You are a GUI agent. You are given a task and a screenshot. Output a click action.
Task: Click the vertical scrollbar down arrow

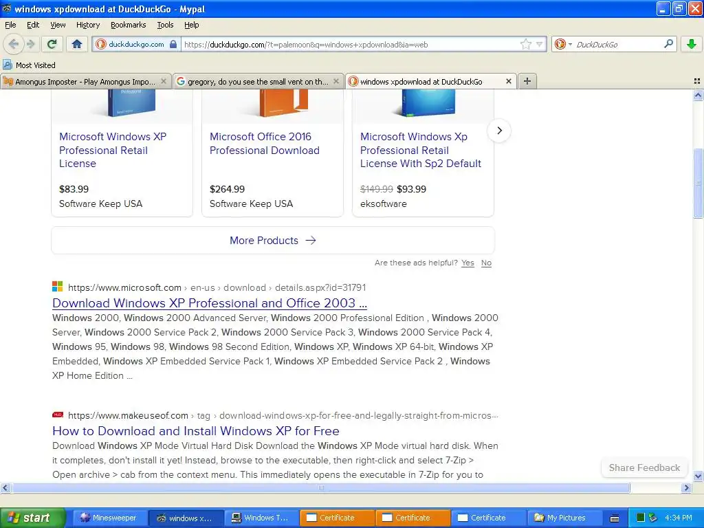click(698, 476)
